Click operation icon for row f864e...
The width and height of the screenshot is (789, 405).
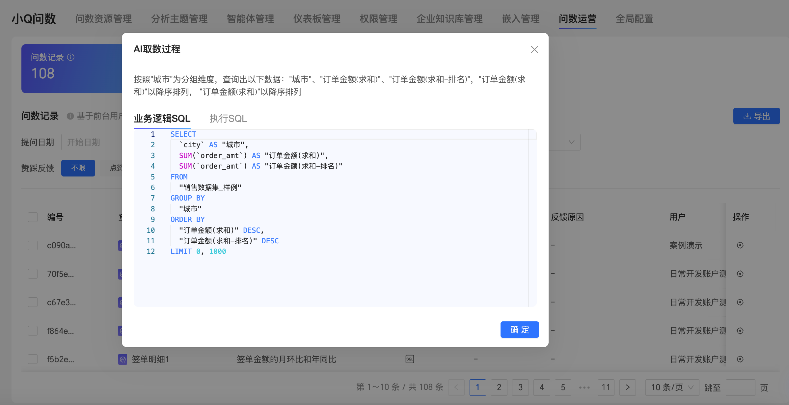(740, 331)
